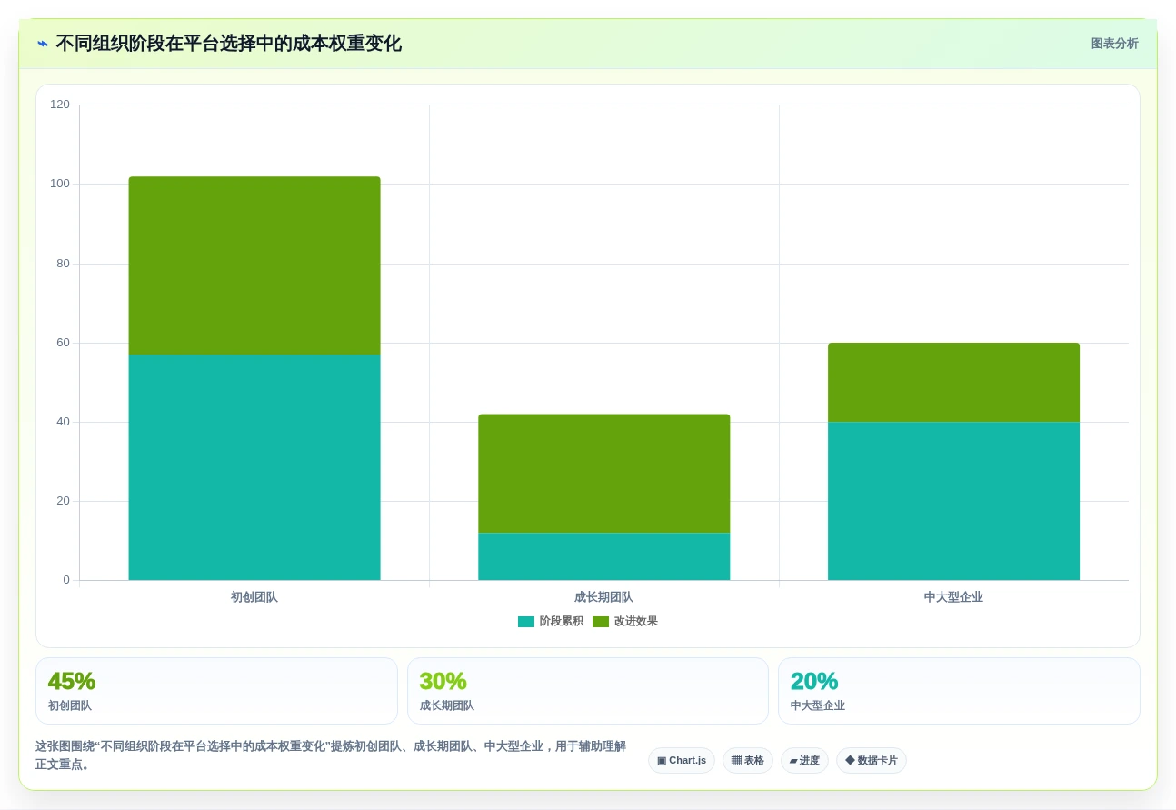Click the icon in the Chart.js tag
1176x810 pixels.
pos(662,760)
